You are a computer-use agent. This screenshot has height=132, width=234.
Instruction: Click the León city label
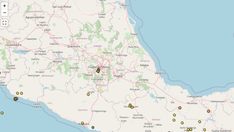pos(48,30)
